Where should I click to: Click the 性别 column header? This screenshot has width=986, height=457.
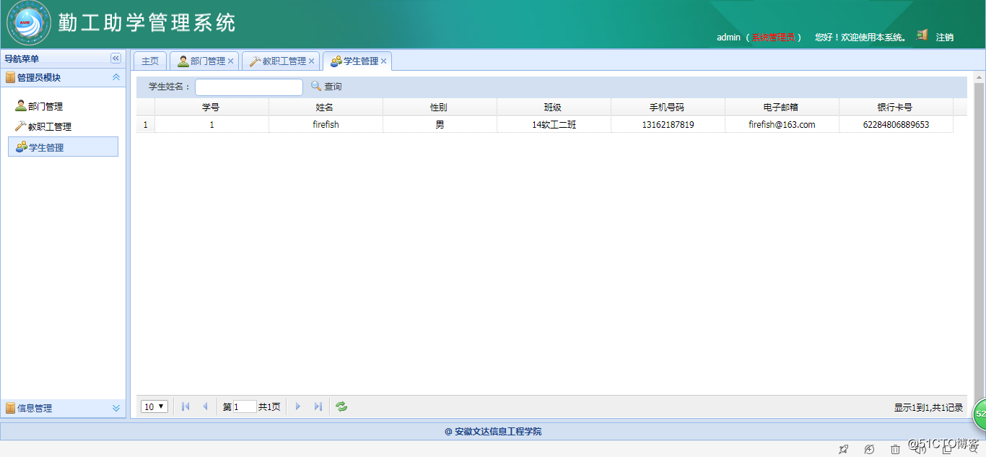coord(440,107)
